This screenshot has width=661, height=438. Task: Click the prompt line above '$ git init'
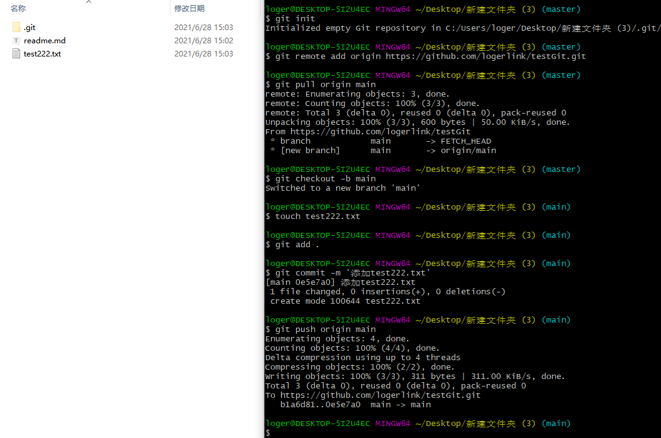click(x=423, y=9)
